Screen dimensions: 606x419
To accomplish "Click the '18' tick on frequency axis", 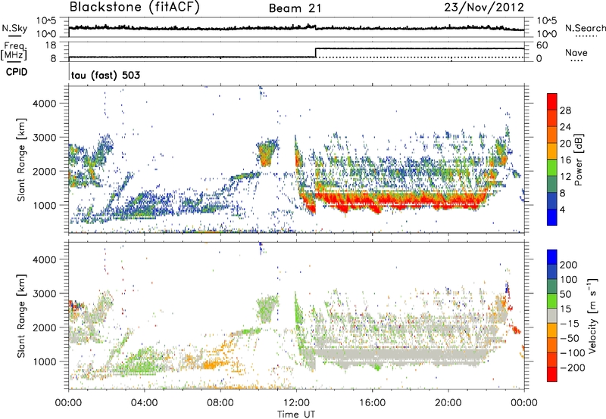I will pos(50,45).
